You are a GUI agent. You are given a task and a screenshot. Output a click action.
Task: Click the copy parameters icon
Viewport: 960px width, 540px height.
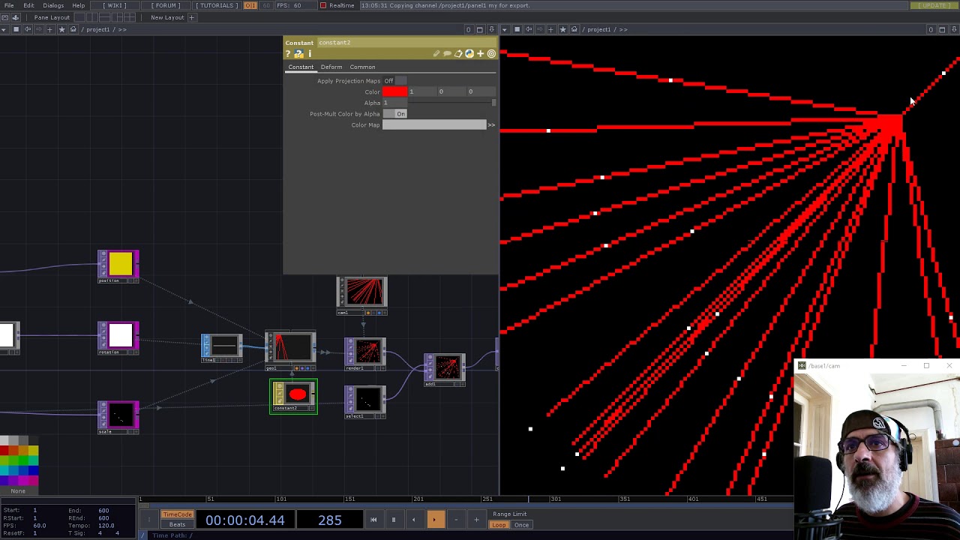point(458,54)
